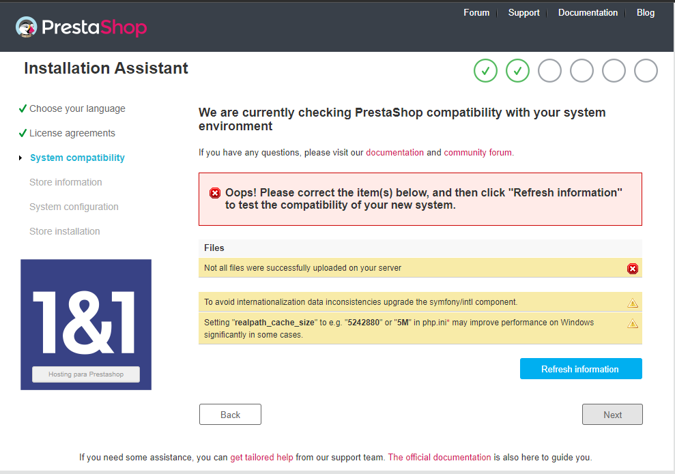Click the second completed step circle
Viewport: 675px width, 474px height.
pyautogui.click(x=518, y=70)
